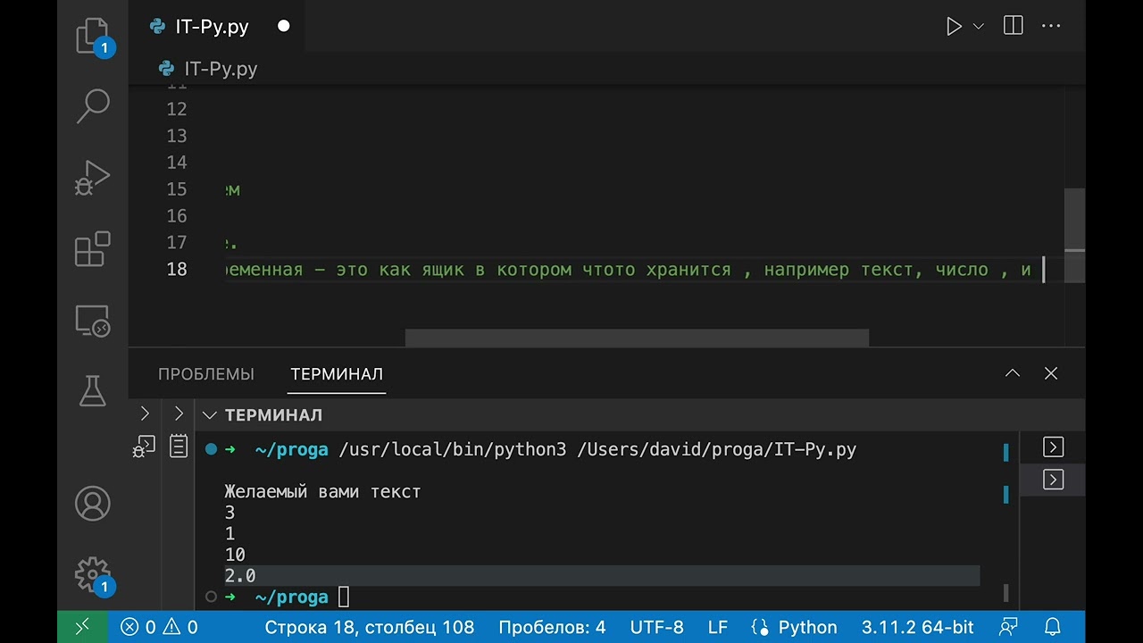The width and height of the screenshot is (1143, 643).
Task: Switch to the ПРОБЛЕМЫ tab
Action: tap(206, 374)
